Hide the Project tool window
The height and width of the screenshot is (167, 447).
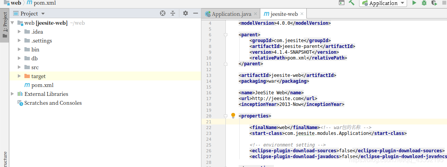[x=196, y=14]
